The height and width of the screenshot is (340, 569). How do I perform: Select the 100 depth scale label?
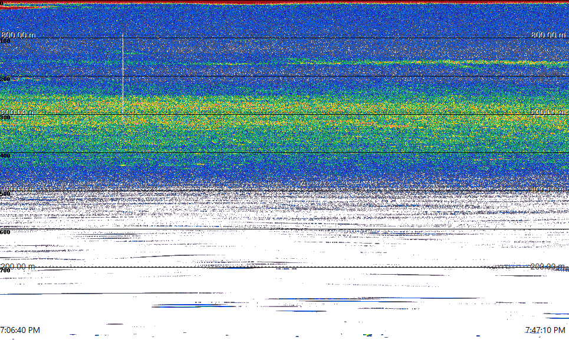coord(5,41)
